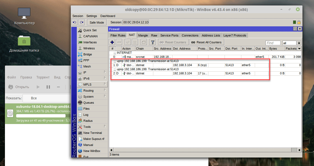Select dstnat rule 2 with protocol 17
Viewport: 314px width, 166px height.
[205, 73]
